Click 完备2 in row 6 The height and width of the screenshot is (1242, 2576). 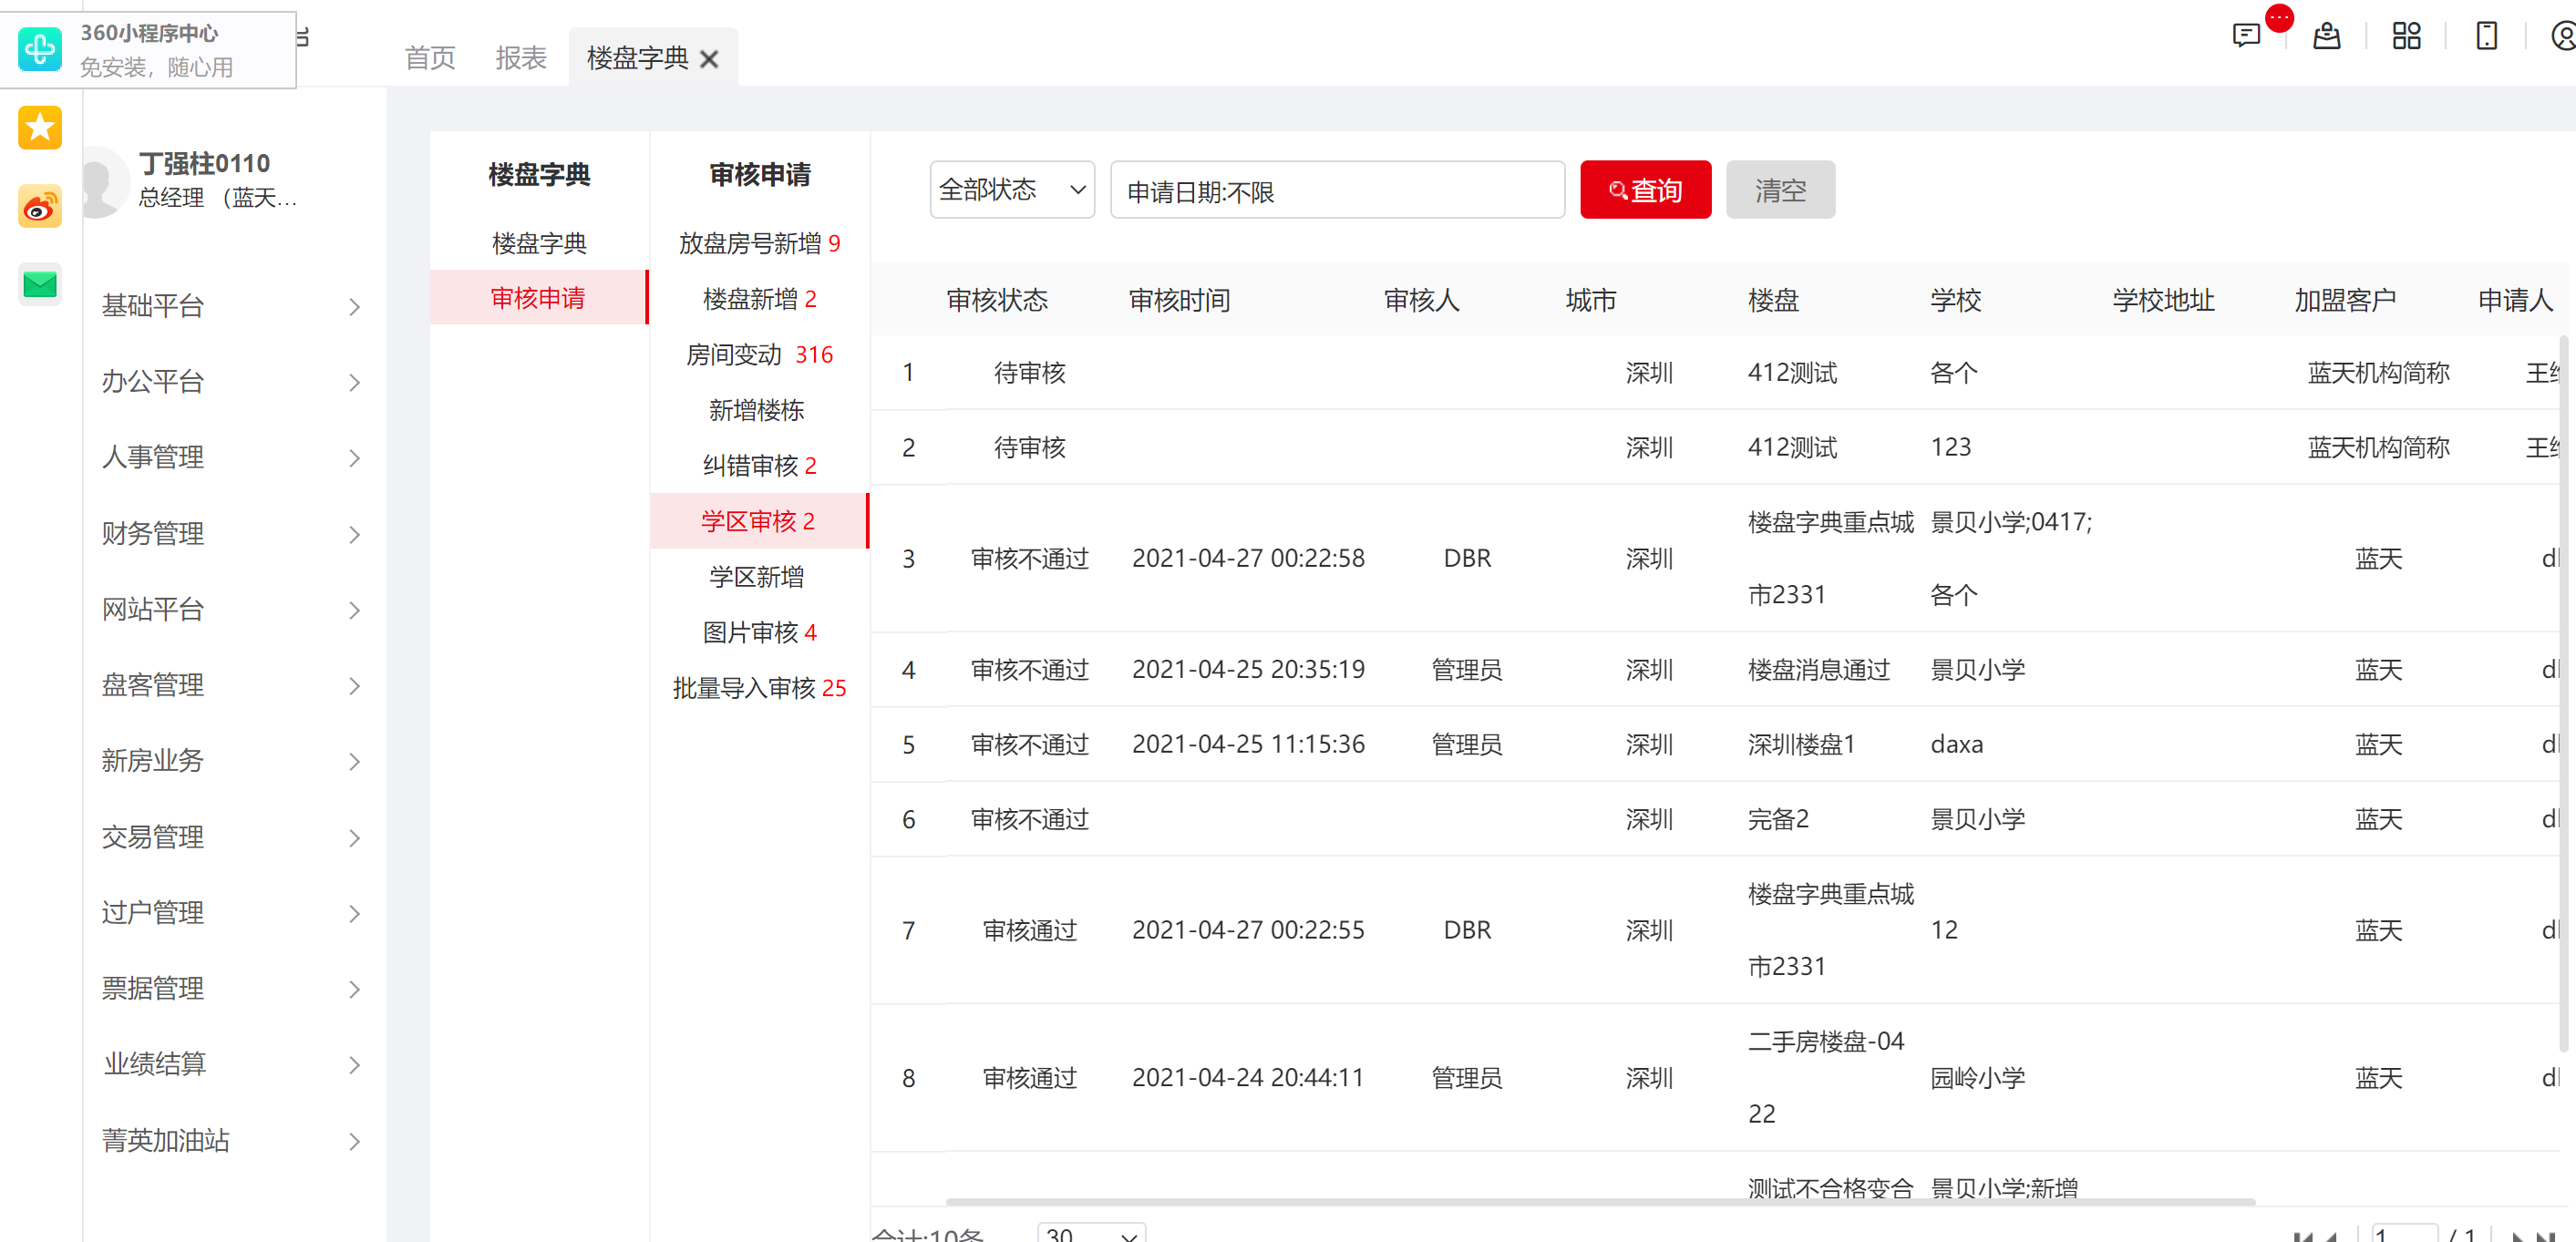[x=1778, y=819]
